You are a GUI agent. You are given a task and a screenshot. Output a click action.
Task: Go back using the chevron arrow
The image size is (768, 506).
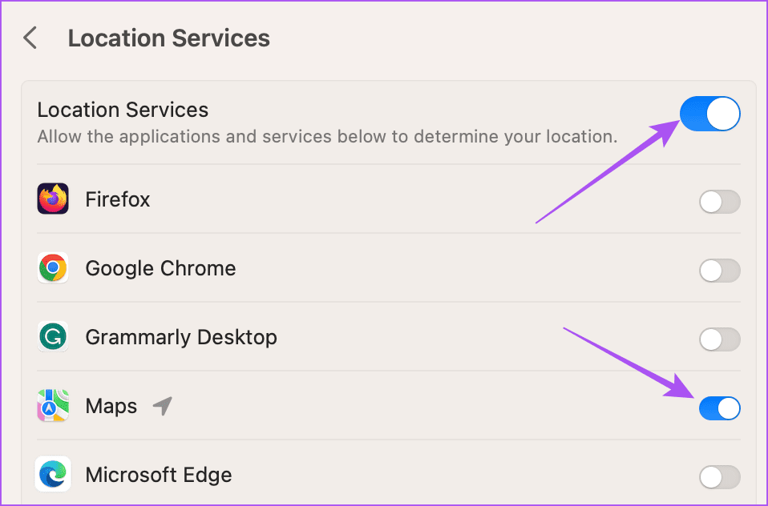30,38
